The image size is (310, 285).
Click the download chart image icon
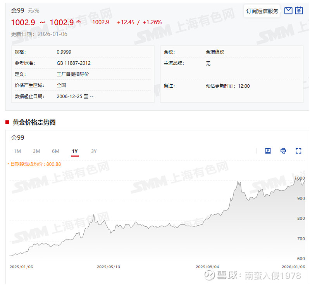[268, 151]
